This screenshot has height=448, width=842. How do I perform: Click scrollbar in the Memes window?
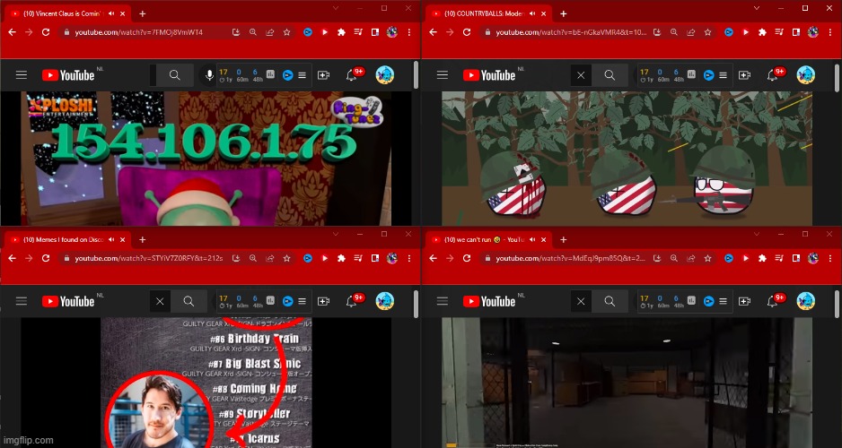click(x=416, y=305)
